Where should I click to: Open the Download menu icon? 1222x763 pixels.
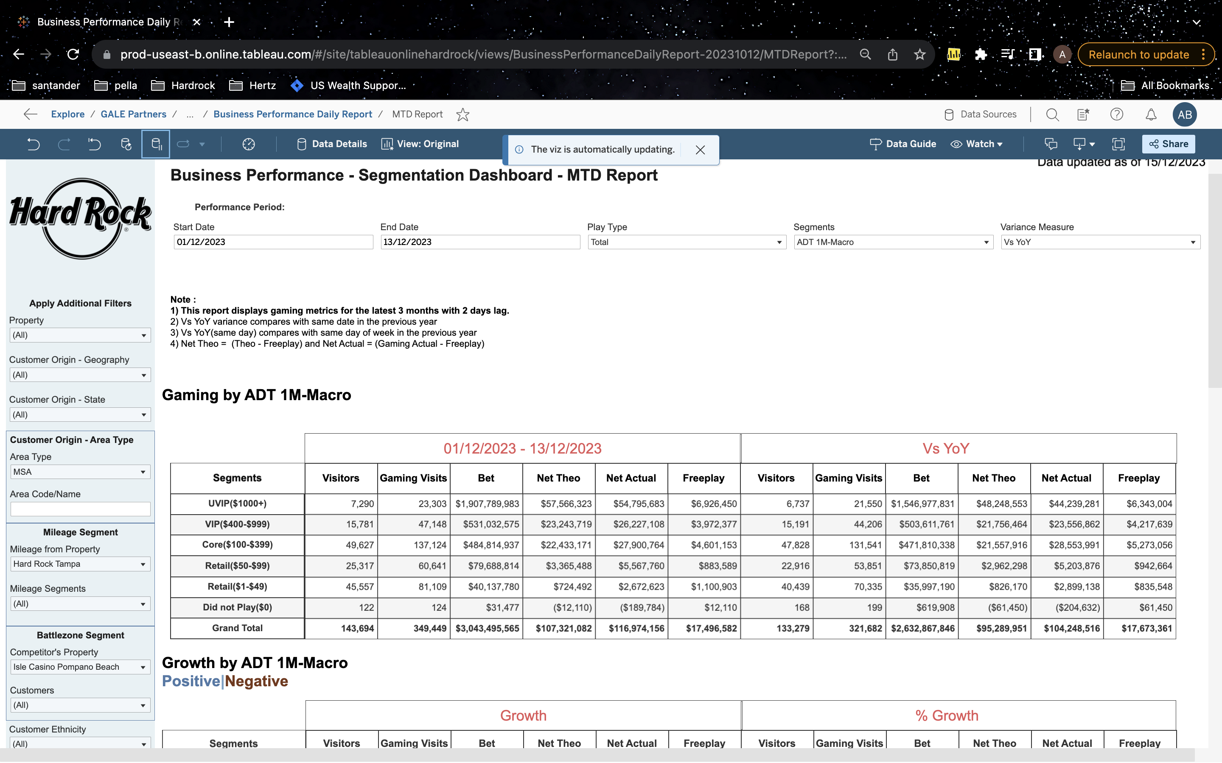1083,144
